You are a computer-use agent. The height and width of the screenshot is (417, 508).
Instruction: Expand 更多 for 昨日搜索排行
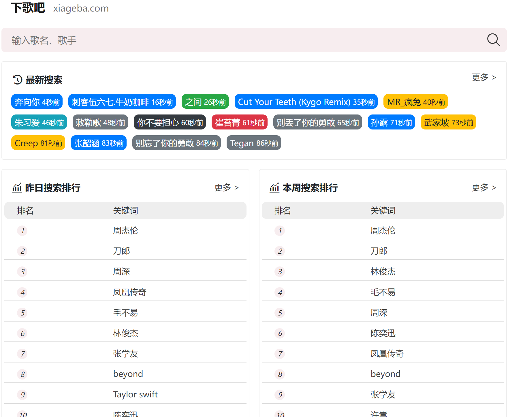coord(226,187)
